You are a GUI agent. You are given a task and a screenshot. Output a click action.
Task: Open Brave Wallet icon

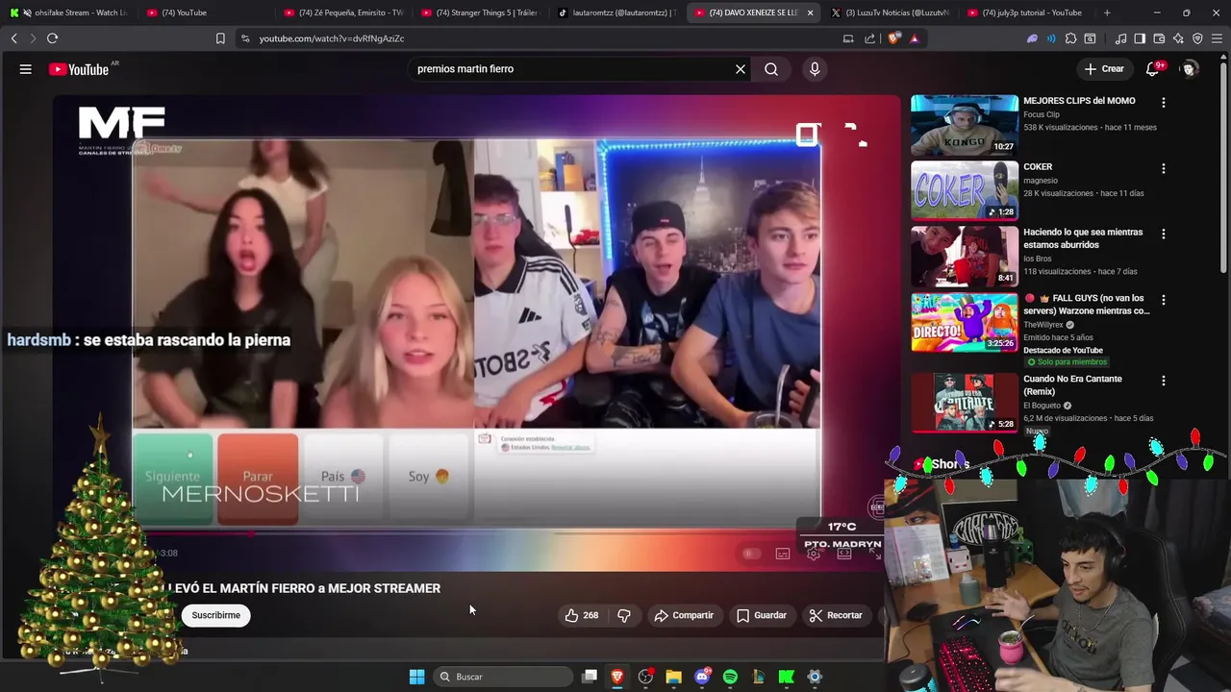(1159, 38)
